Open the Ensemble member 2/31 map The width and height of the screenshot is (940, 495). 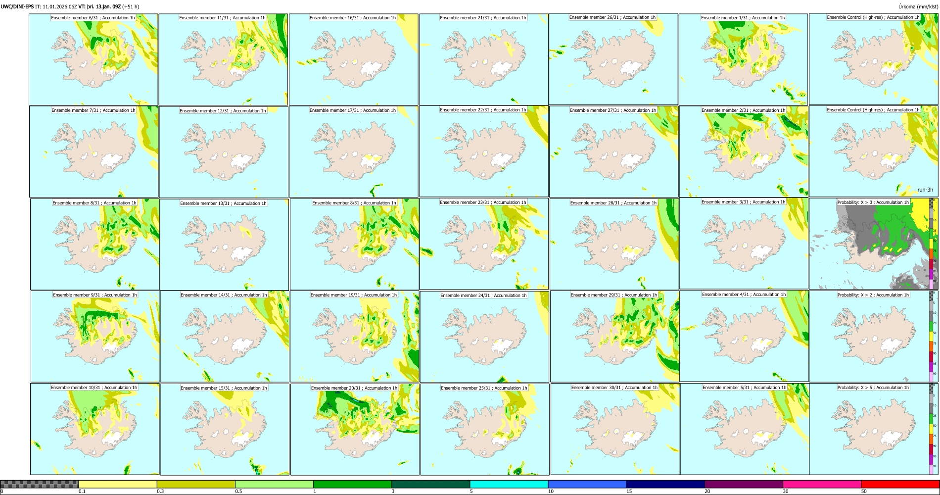[744, 151]
